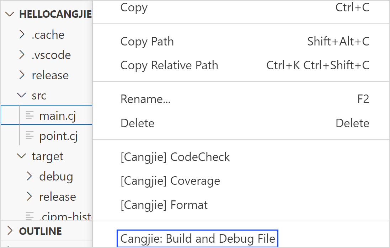Viewport: 390px width, 248px height.
Task: Expand the .vscode folder
Action: point(22,55)
